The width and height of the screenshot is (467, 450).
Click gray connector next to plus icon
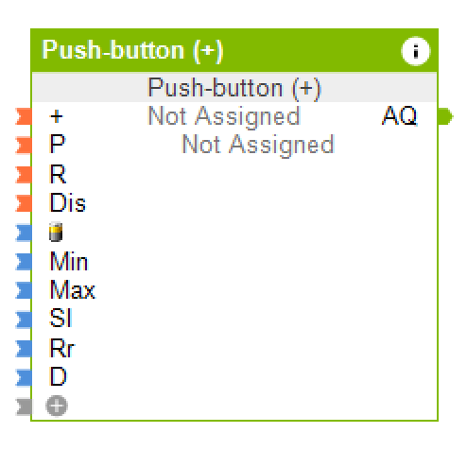24,407
